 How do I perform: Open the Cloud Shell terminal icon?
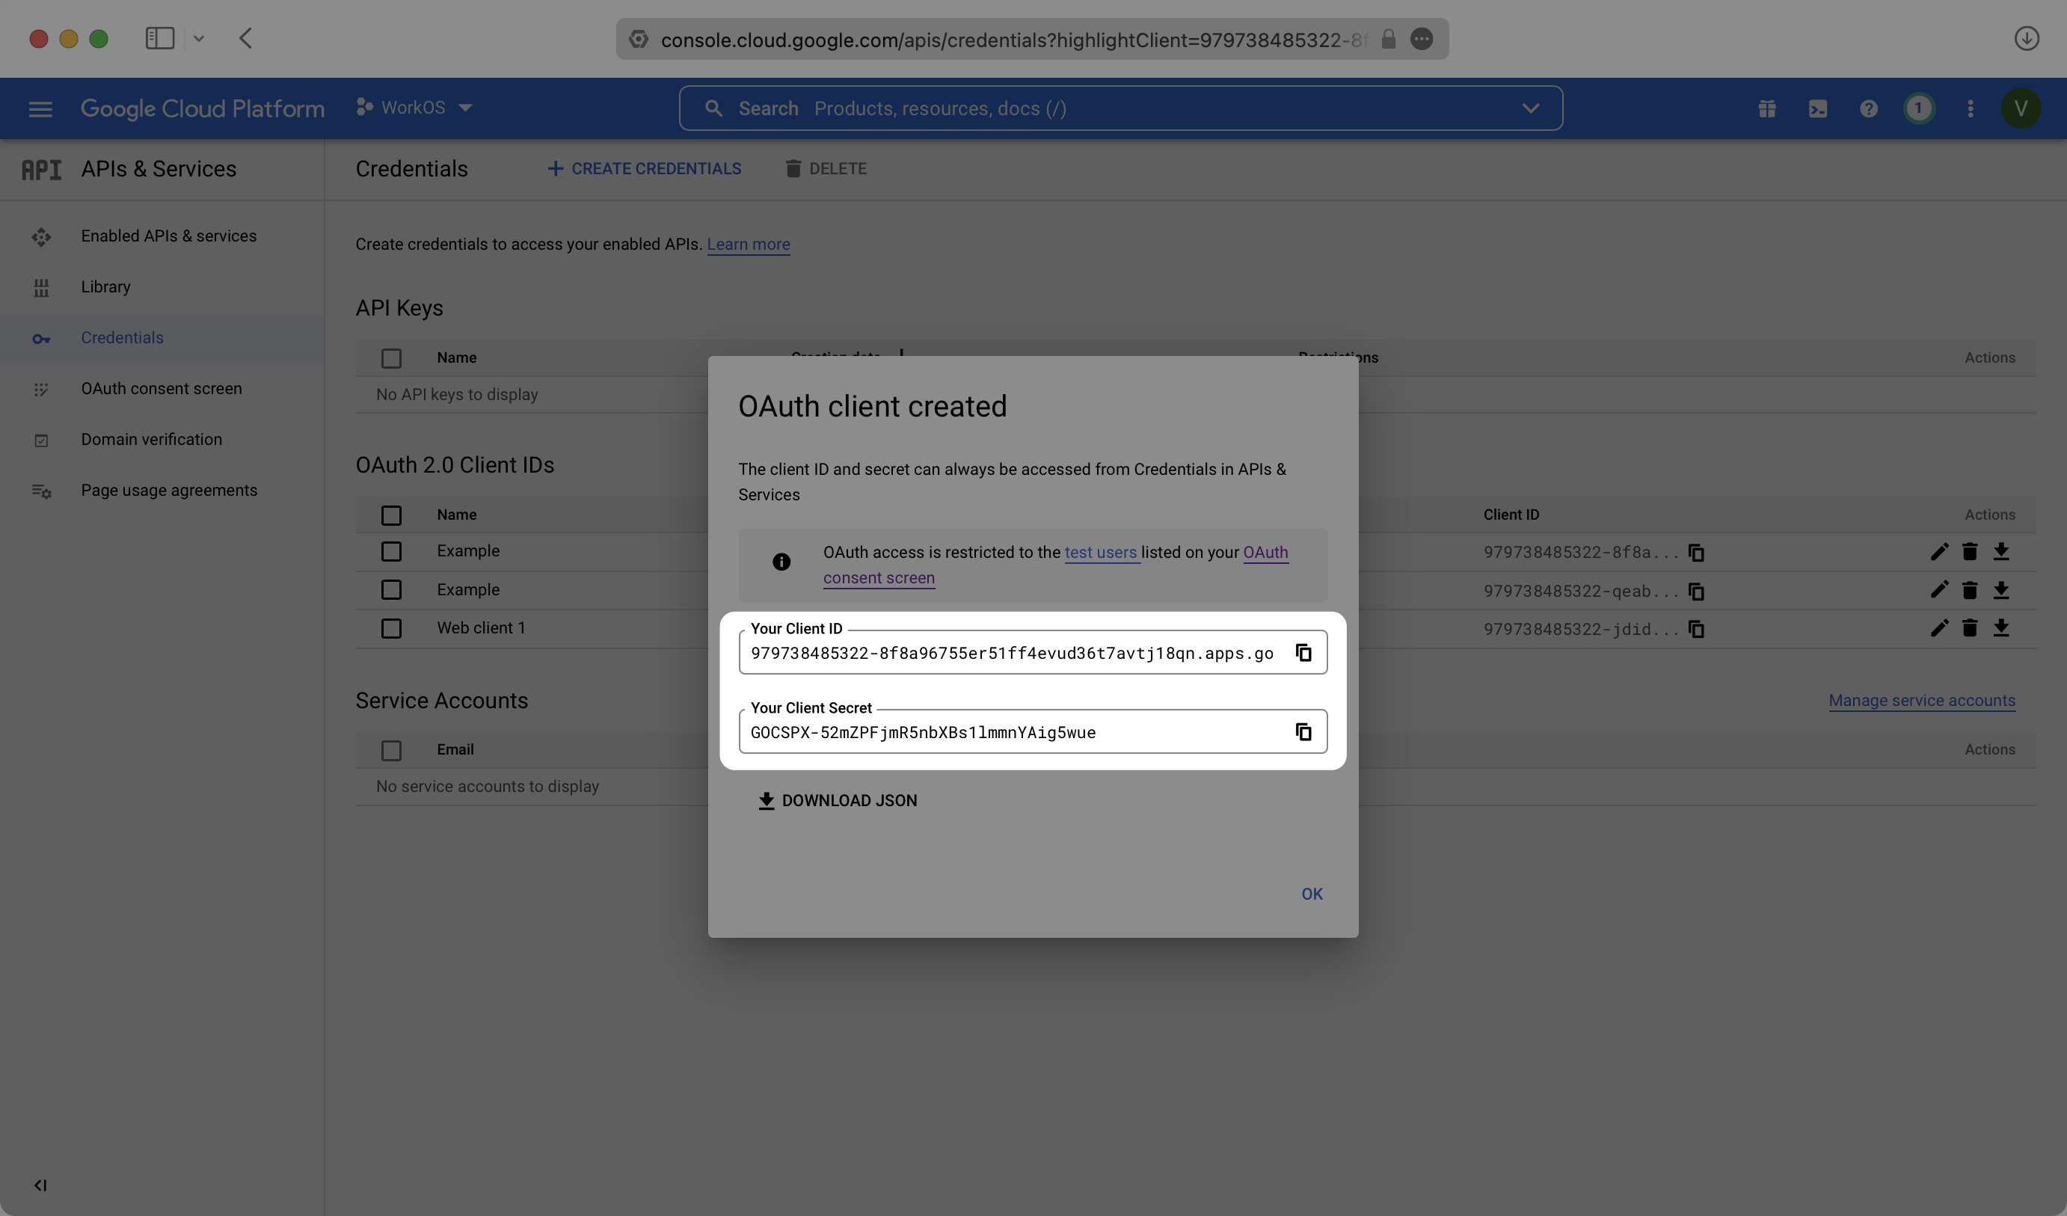pos(1818,108)
